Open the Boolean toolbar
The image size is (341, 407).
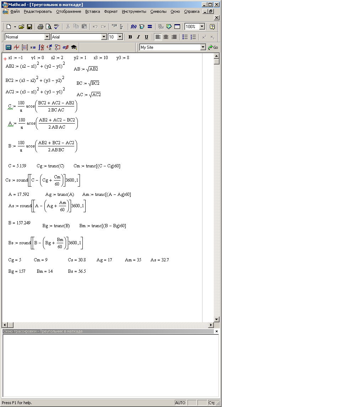49,47
